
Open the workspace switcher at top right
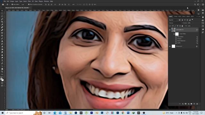tap(198, 4)
